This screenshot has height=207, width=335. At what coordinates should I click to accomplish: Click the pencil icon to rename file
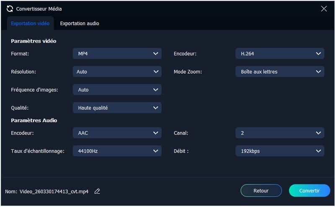click(x=97, y=191)
